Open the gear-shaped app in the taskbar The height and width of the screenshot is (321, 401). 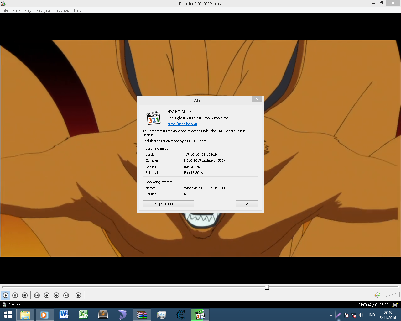coord(181,315)
